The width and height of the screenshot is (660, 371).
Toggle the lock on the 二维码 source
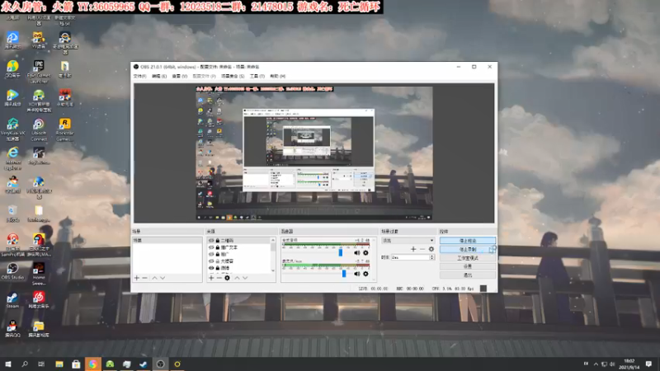218,241
